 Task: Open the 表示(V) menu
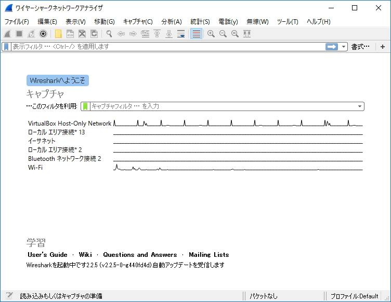[x=75, y=22]
